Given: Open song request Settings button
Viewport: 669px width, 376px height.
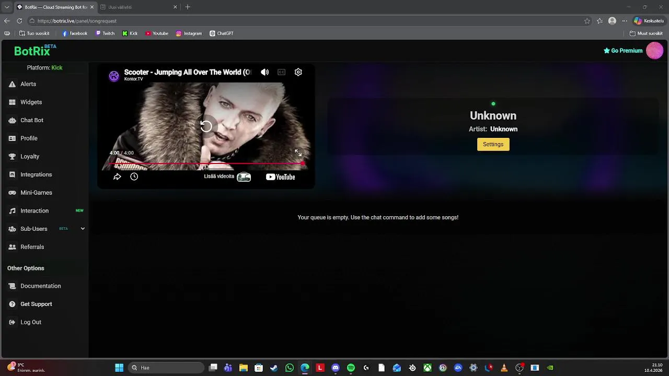Looking at the screenshot, I should (493, 144).
